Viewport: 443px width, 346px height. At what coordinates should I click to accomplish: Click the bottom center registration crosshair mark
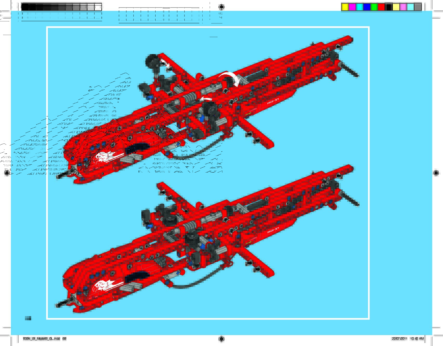point(221,339)
